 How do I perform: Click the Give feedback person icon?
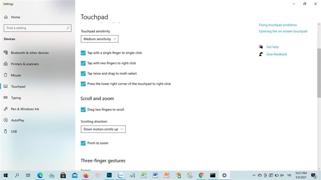(260, 54)
